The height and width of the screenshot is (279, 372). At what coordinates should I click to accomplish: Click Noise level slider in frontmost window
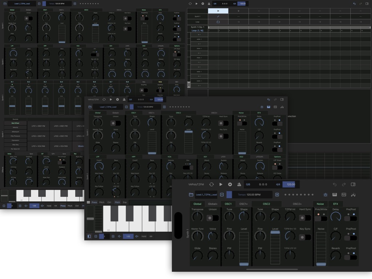coord(321,248)
